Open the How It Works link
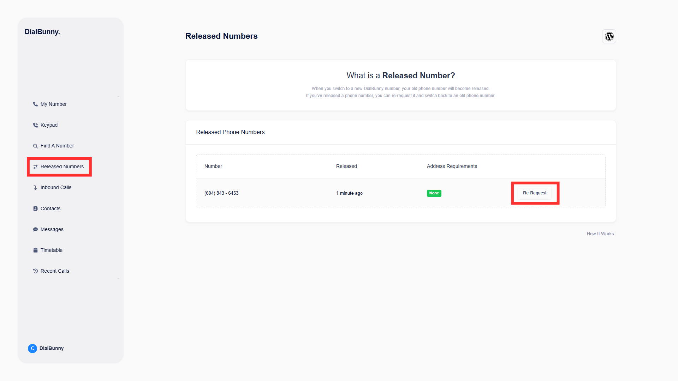This screenshot has height=381, width=678. click(x=600, y=234)
